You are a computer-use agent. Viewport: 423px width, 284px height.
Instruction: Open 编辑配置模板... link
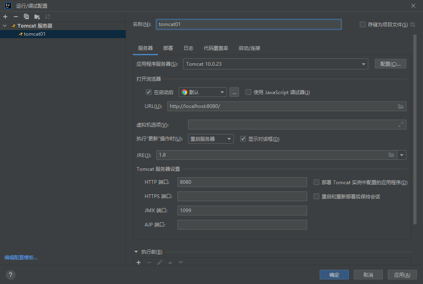click(x=21, y=258)
